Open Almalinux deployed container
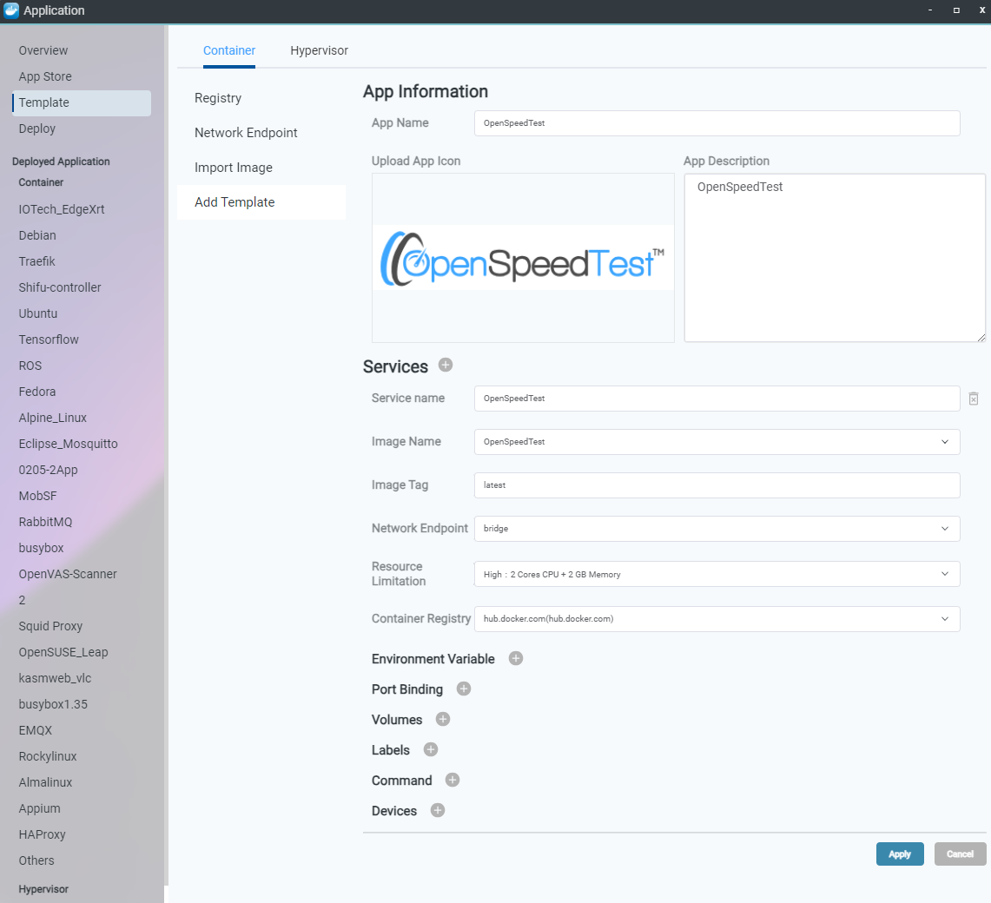Screen dimensions: 991x903 tap(45, 782)
